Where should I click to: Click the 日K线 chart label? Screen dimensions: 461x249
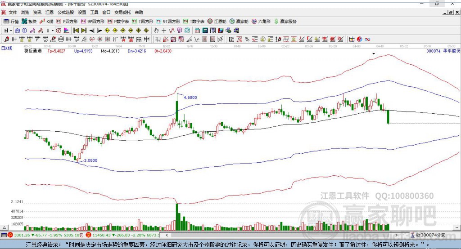6,48
